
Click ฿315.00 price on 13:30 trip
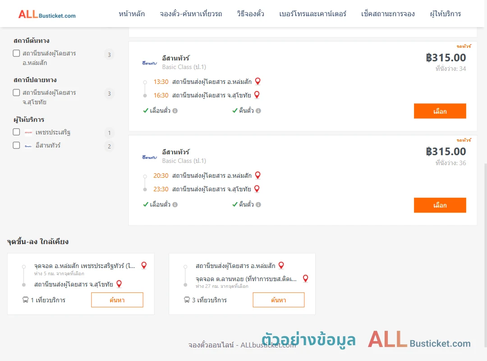446,57
